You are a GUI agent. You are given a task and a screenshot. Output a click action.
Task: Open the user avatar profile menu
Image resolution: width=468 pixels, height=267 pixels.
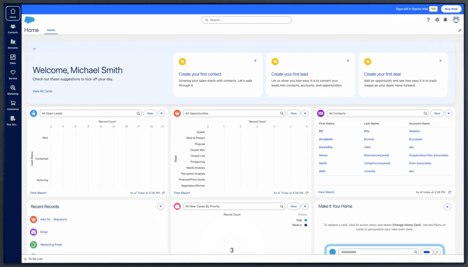(456, 20)
